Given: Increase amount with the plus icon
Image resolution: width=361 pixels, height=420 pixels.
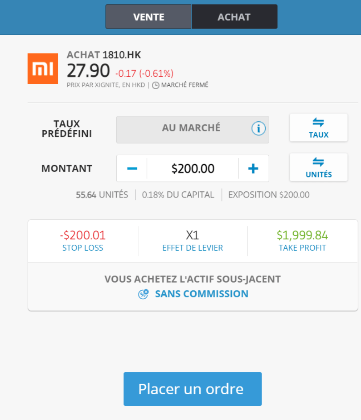Looking at the screenshot, I should 253,169.
